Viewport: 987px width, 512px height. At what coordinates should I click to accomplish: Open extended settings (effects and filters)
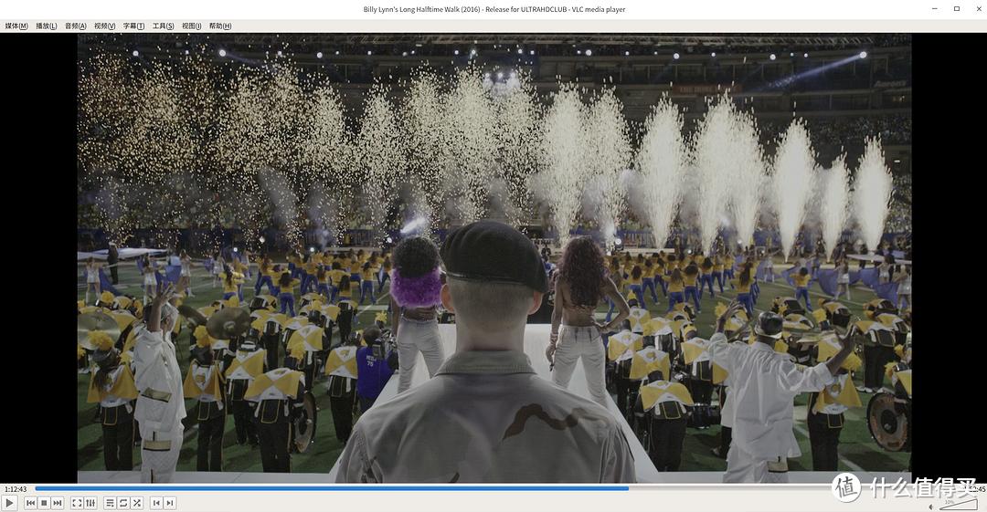coord(90,503)
